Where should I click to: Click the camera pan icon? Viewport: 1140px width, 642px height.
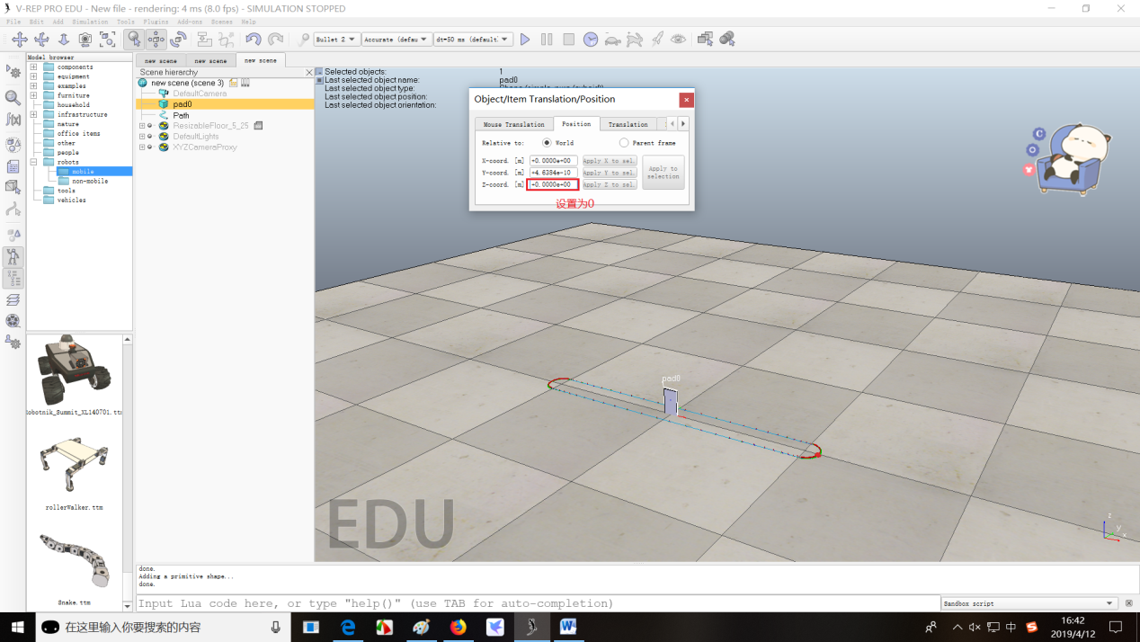point(19,40)
